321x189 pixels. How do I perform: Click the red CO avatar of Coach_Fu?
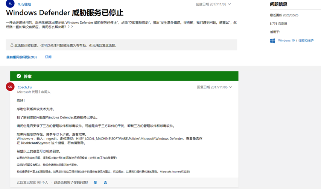point(10,87)
